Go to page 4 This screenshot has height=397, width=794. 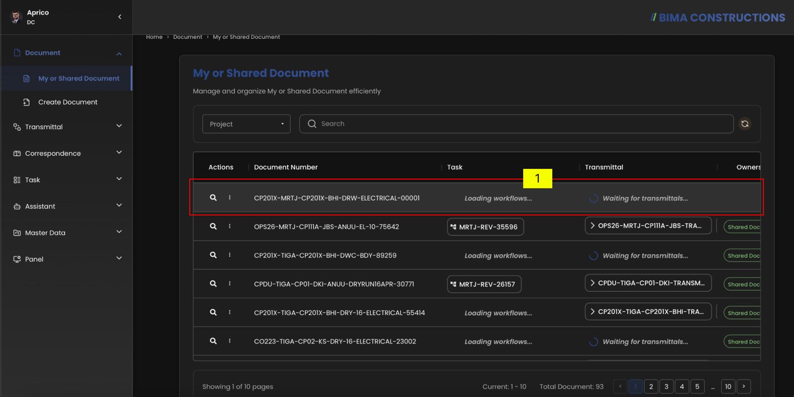[682, 386]
